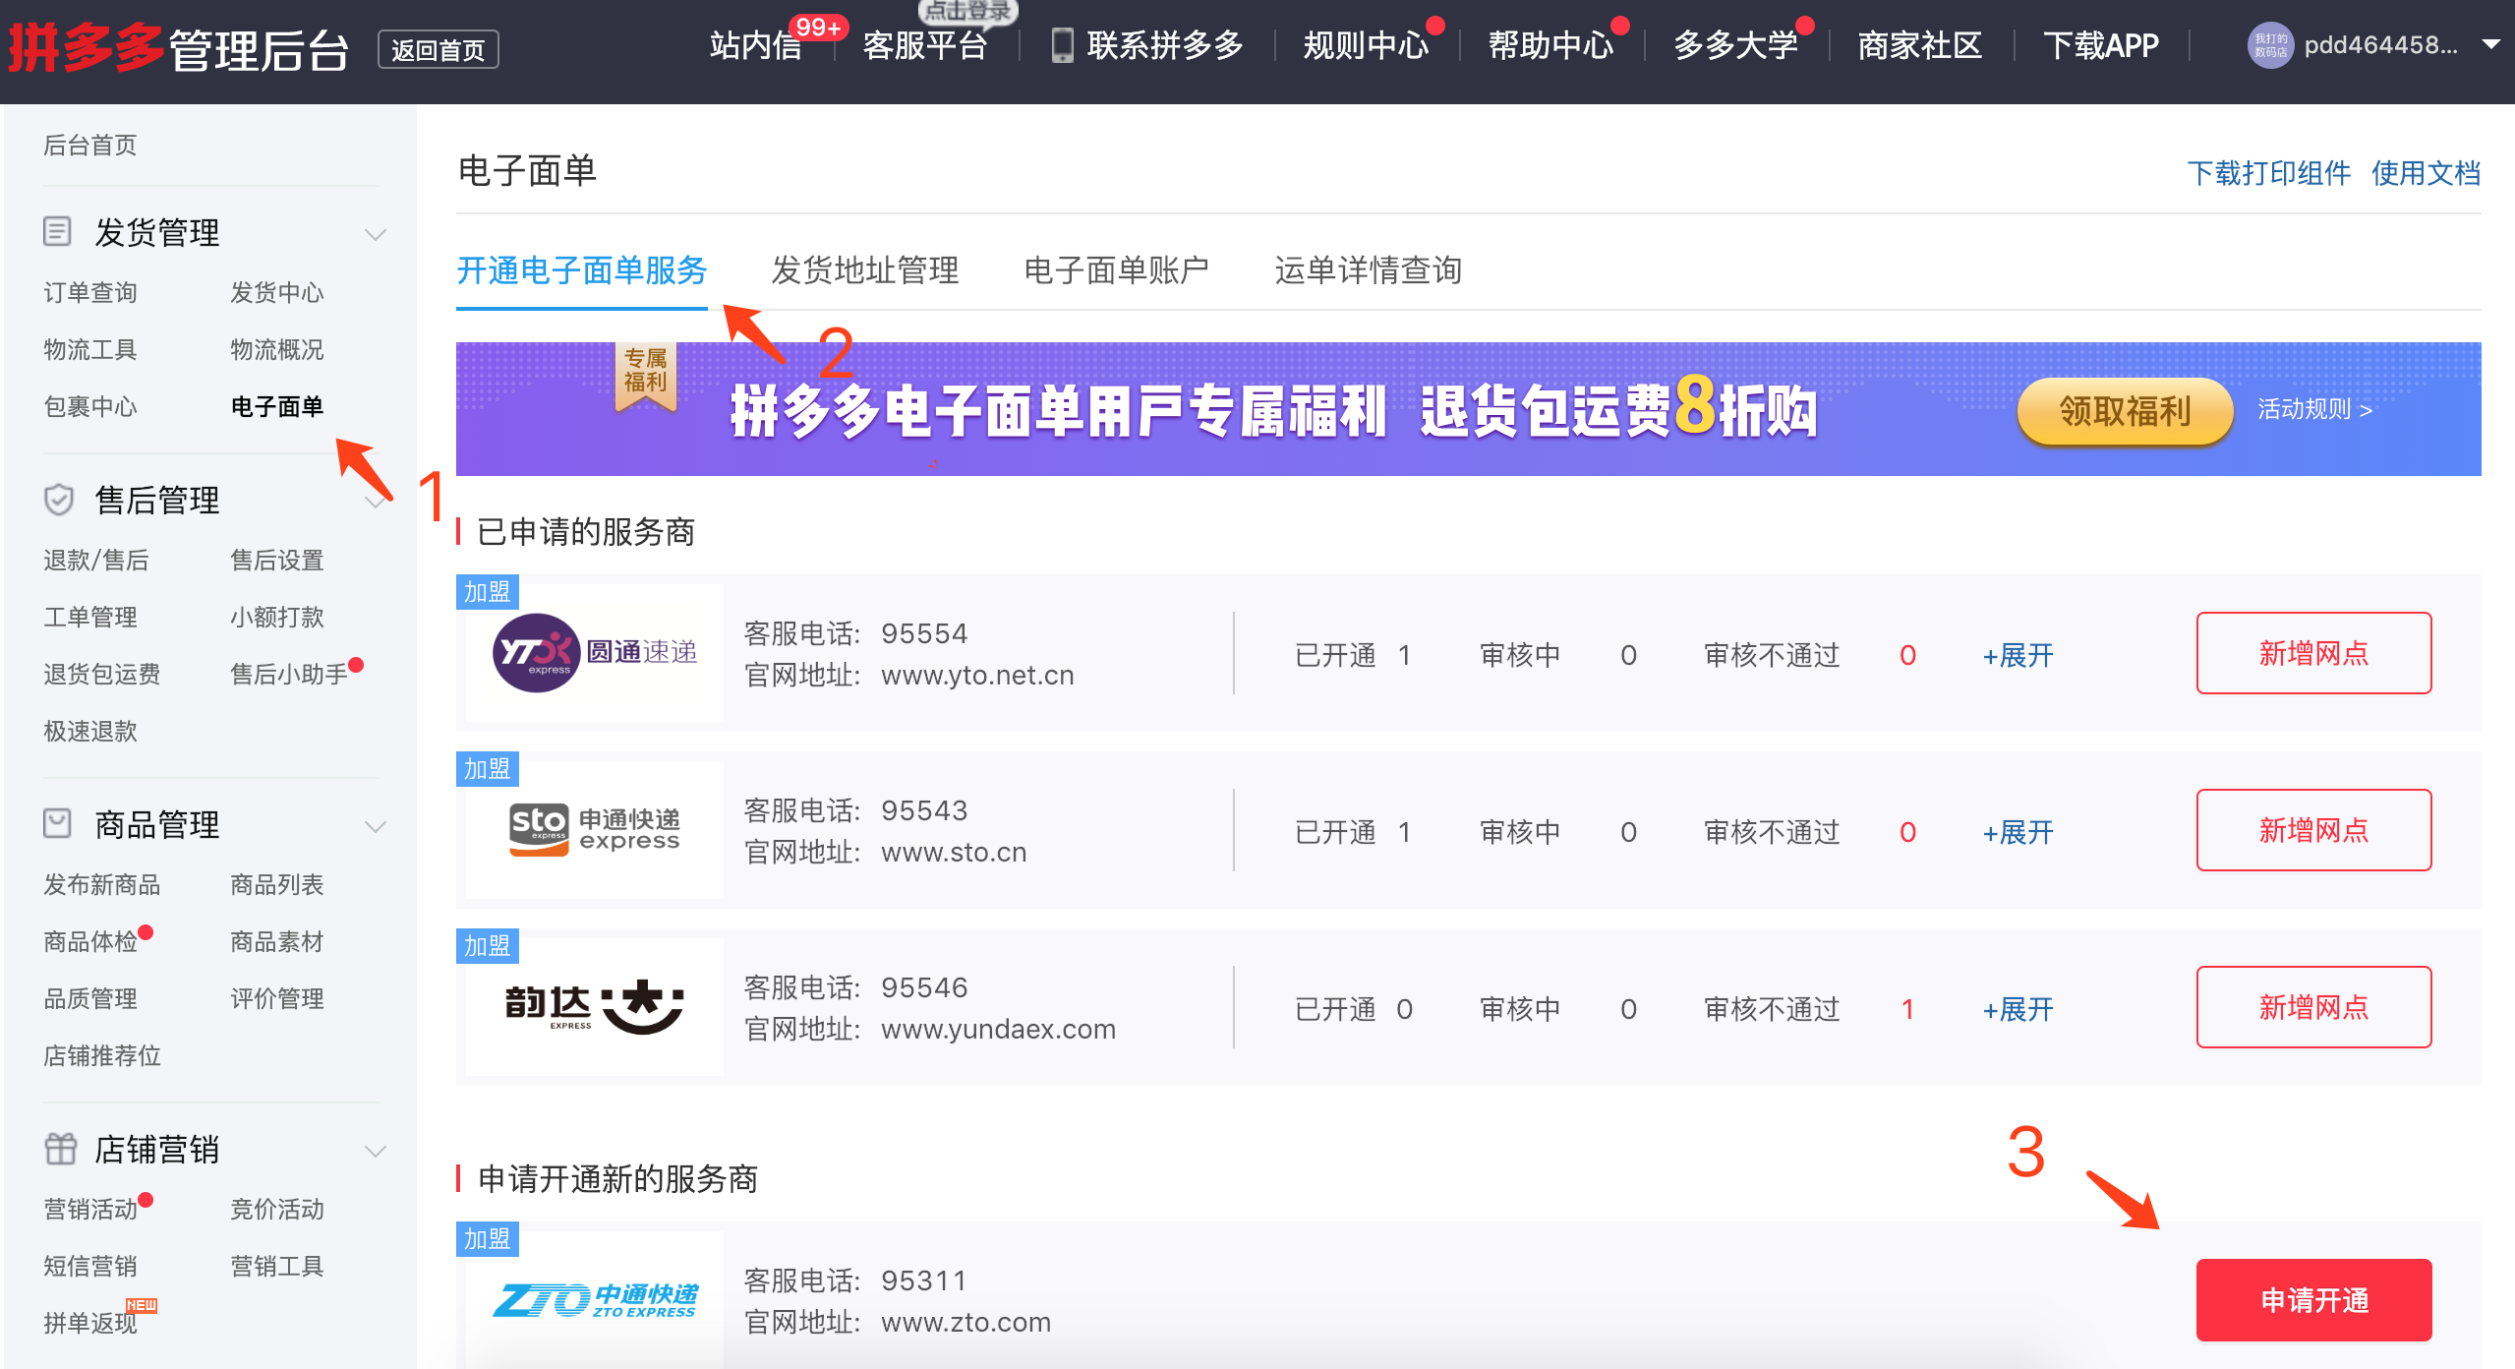2515x1369 pixels.
Task: Expand 申通快递 row with +展开
Action: 2018,832
